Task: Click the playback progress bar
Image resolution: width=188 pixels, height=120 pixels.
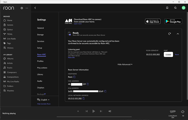Action: (94, 117)
